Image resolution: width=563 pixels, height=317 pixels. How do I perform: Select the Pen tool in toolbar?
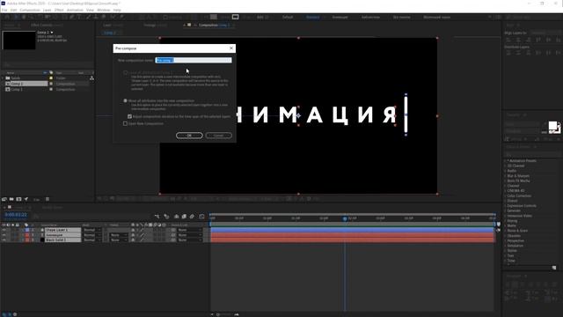[72, 18]
